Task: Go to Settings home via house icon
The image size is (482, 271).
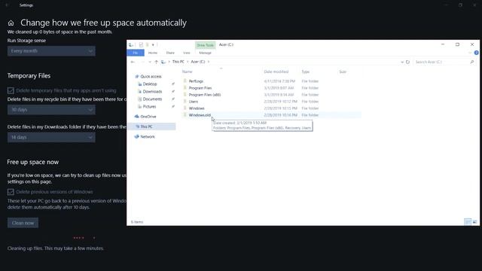Action: 11,23
